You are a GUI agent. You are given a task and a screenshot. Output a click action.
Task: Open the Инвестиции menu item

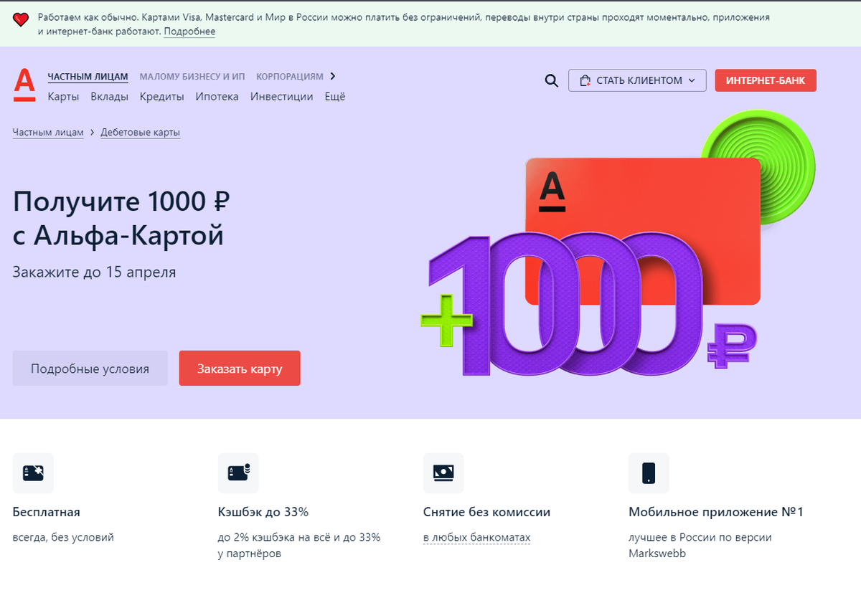(282, 97)
